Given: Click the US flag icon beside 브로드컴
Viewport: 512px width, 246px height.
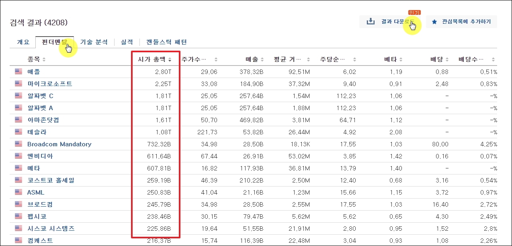Looking at the screenshot, I should tap(18, 204).
